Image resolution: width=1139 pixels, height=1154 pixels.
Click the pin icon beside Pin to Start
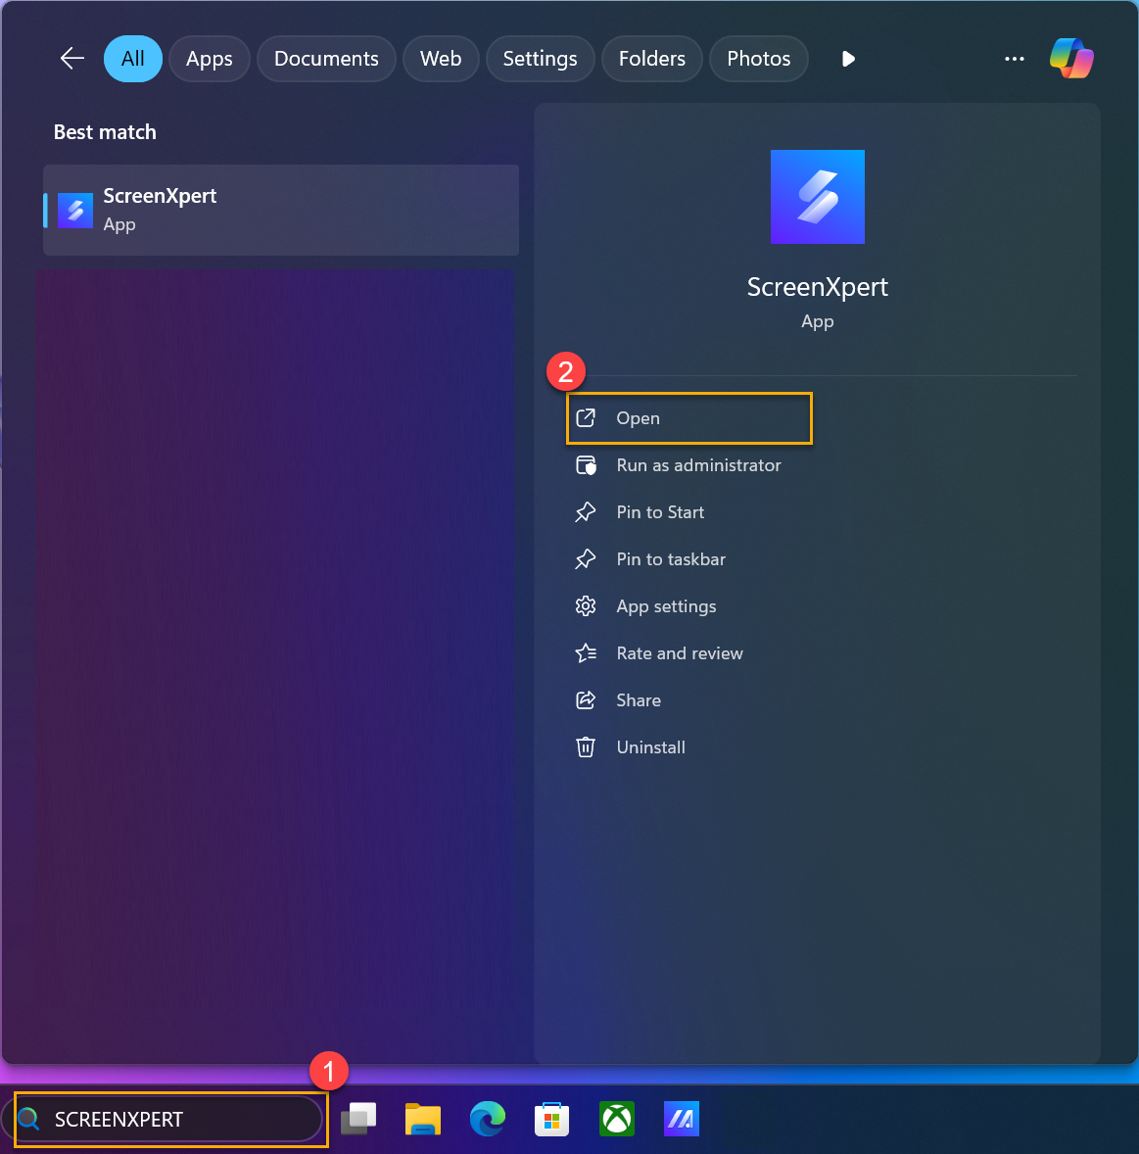[x=586, y=512]
